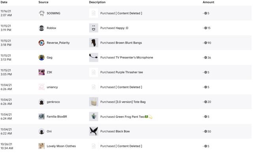Click the Description column header

[x=97, y=2]
